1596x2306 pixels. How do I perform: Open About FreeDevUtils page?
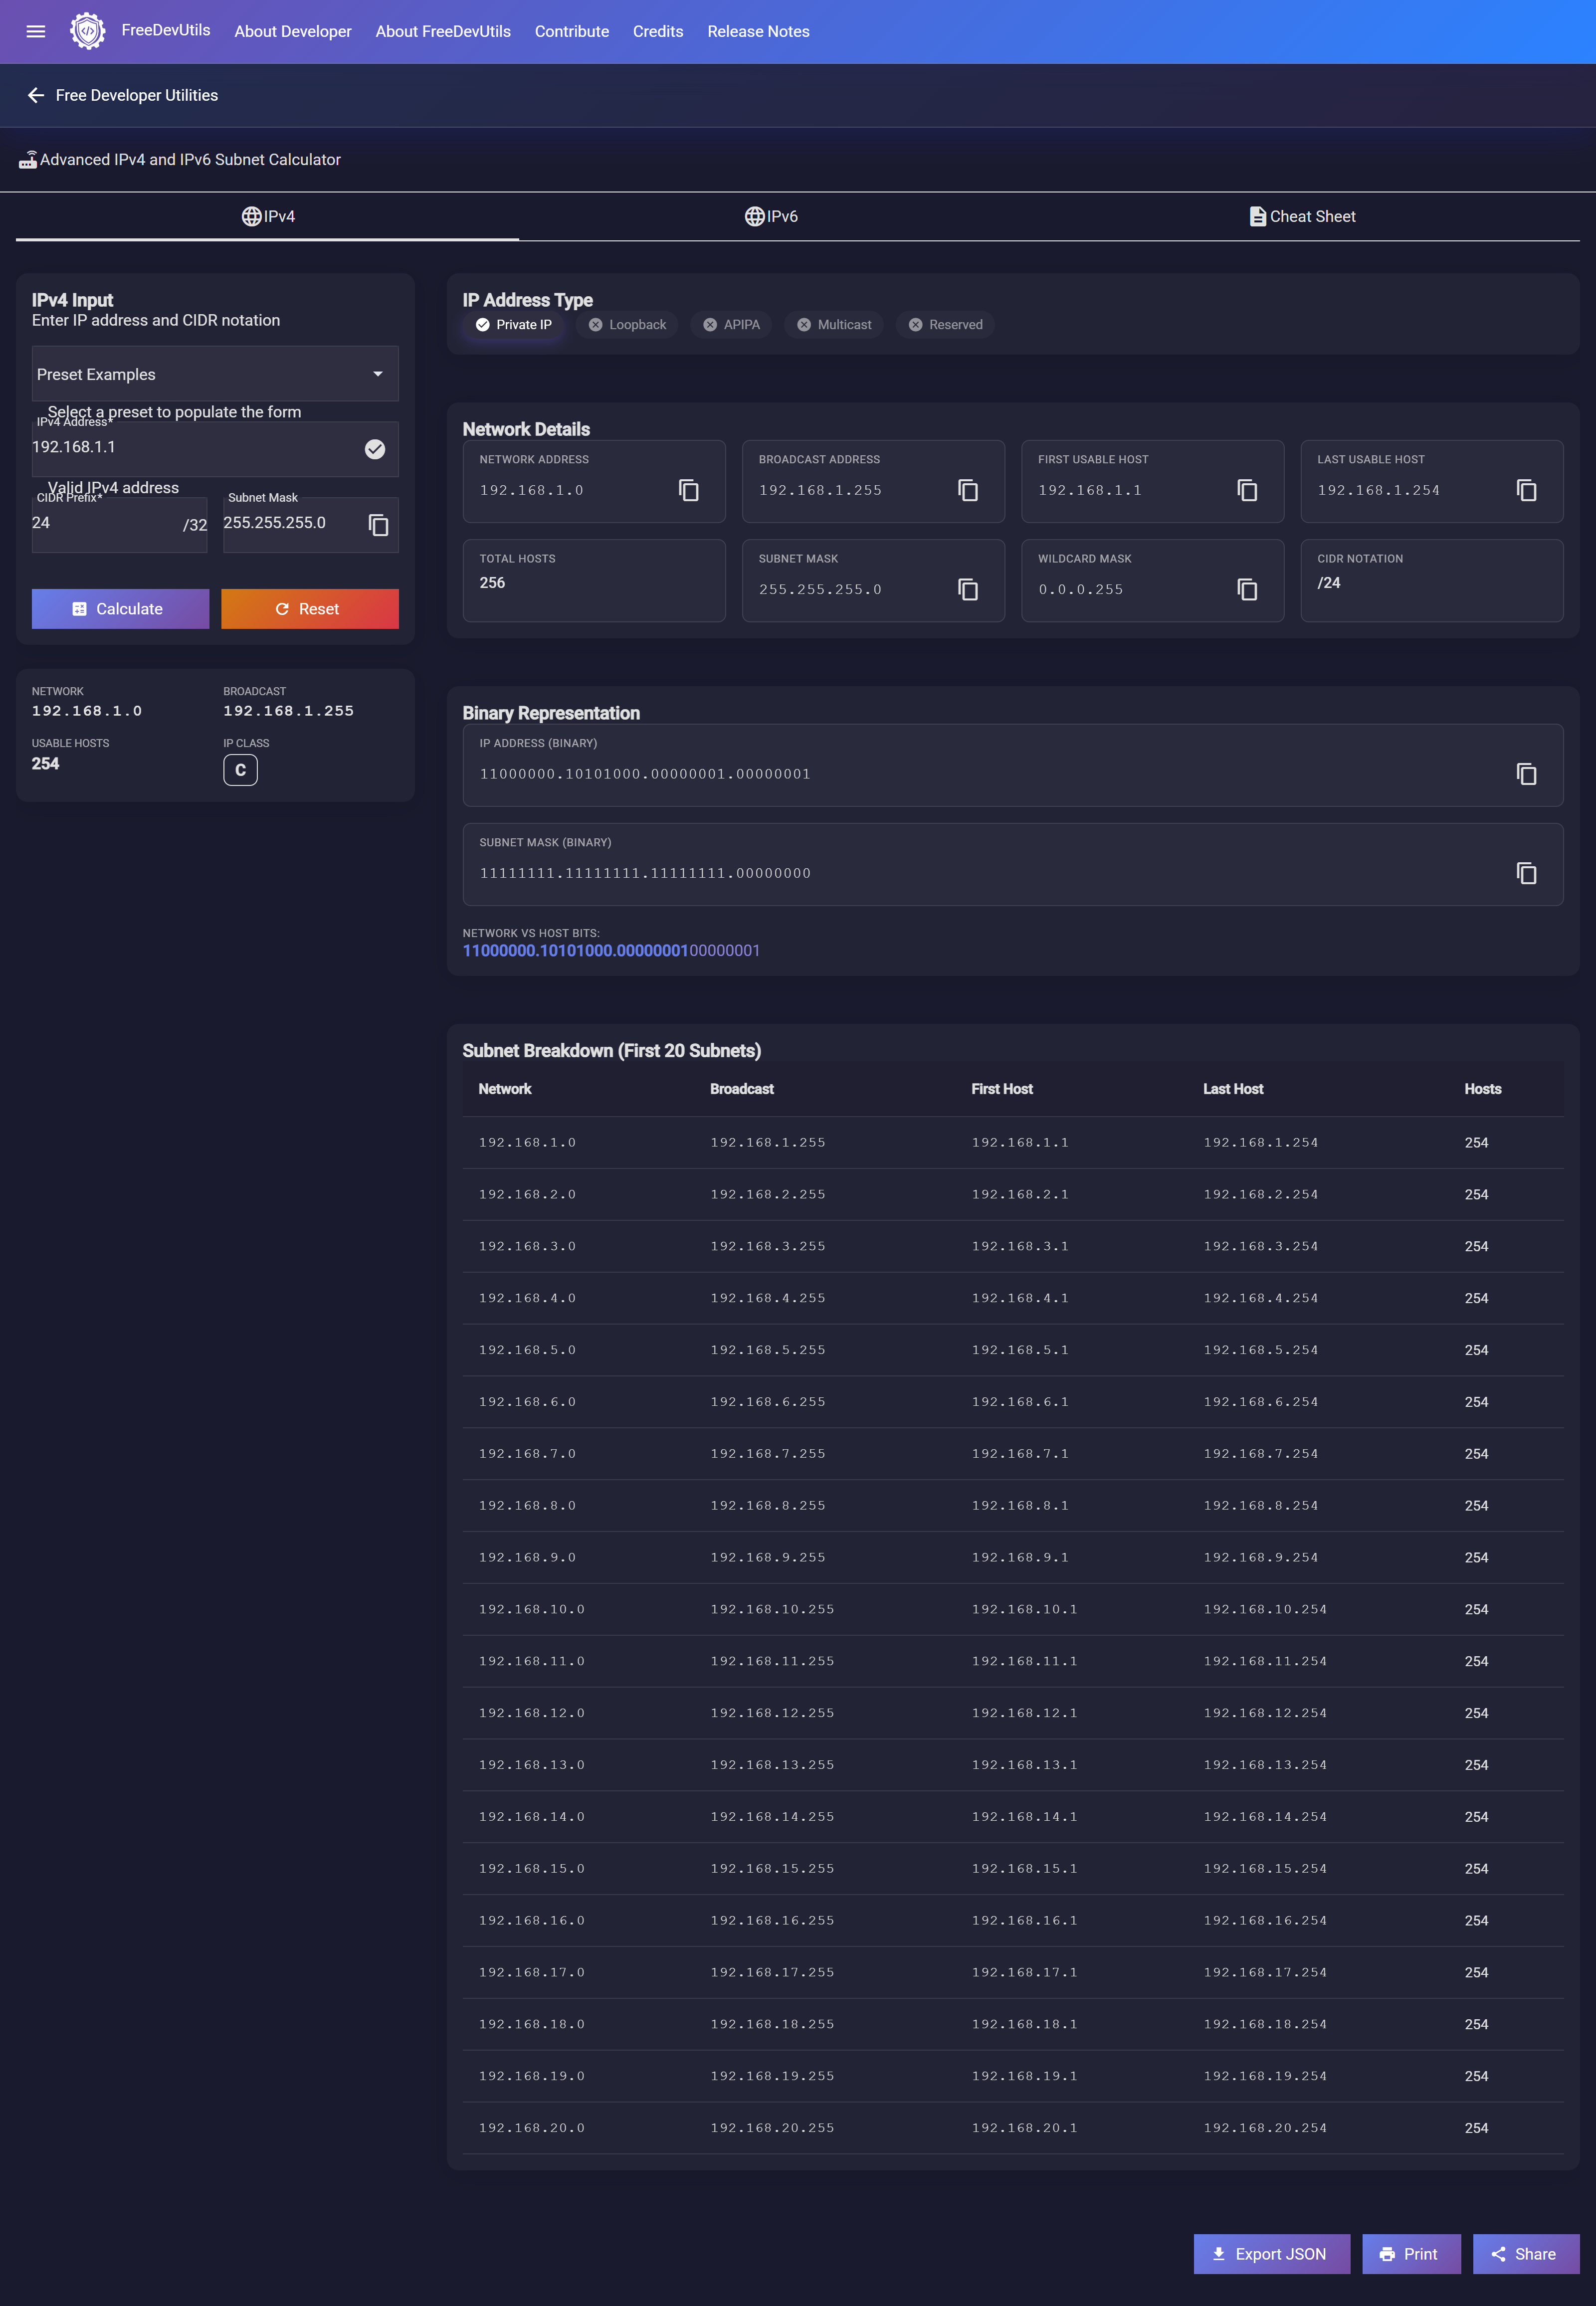(443, 31)
